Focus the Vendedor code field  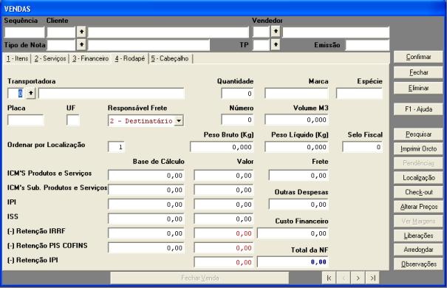point(261,32)
